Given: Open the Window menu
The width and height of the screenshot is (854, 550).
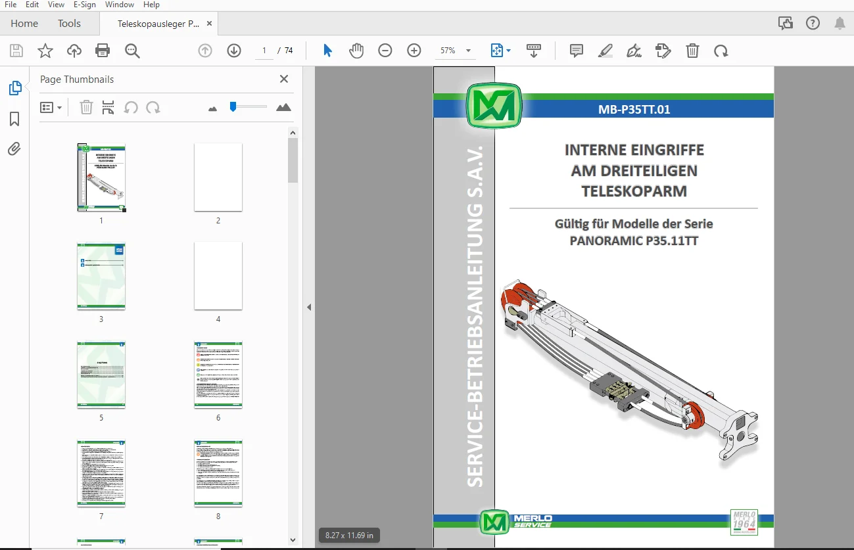Looking at the screenshot, I should (120, 5).
